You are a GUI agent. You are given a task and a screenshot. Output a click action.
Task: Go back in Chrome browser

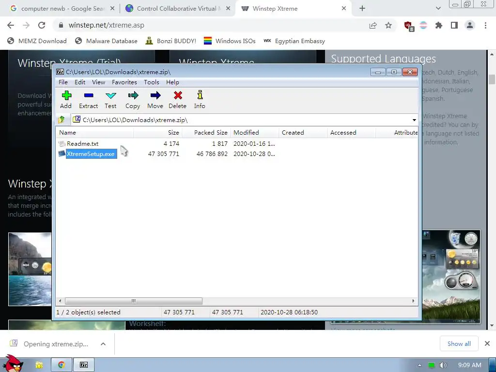pos(11,25)
